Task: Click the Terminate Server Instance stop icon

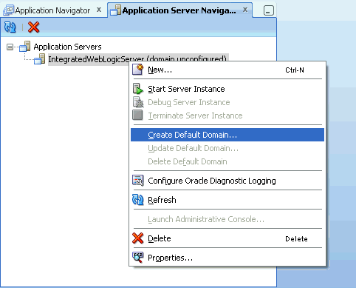Action: click(137, 115)
